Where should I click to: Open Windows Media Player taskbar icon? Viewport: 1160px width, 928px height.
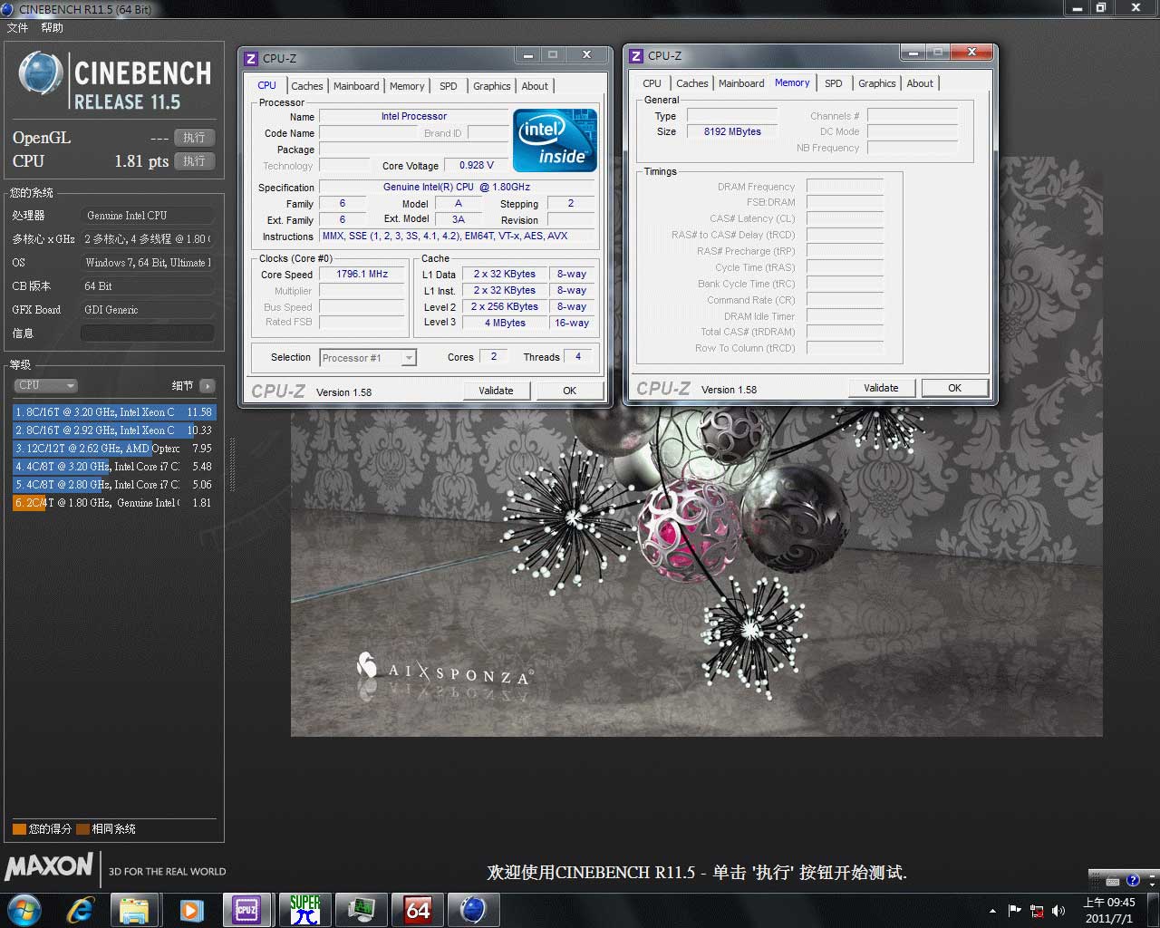(191, 909)
